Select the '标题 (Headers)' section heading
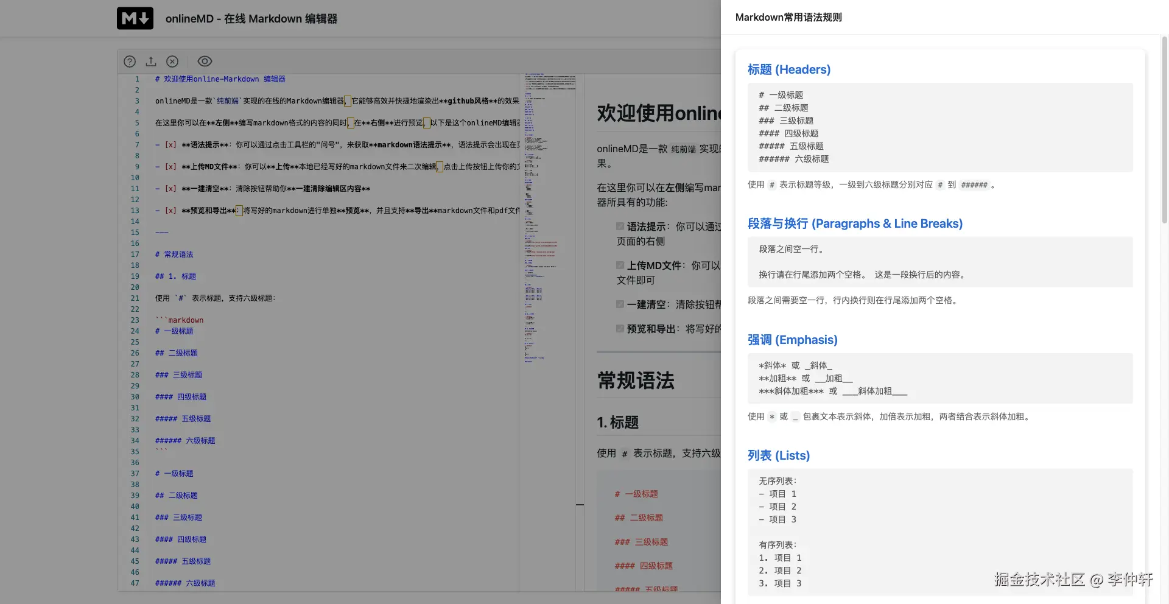 pyautogui.click(x=789, y=69)
